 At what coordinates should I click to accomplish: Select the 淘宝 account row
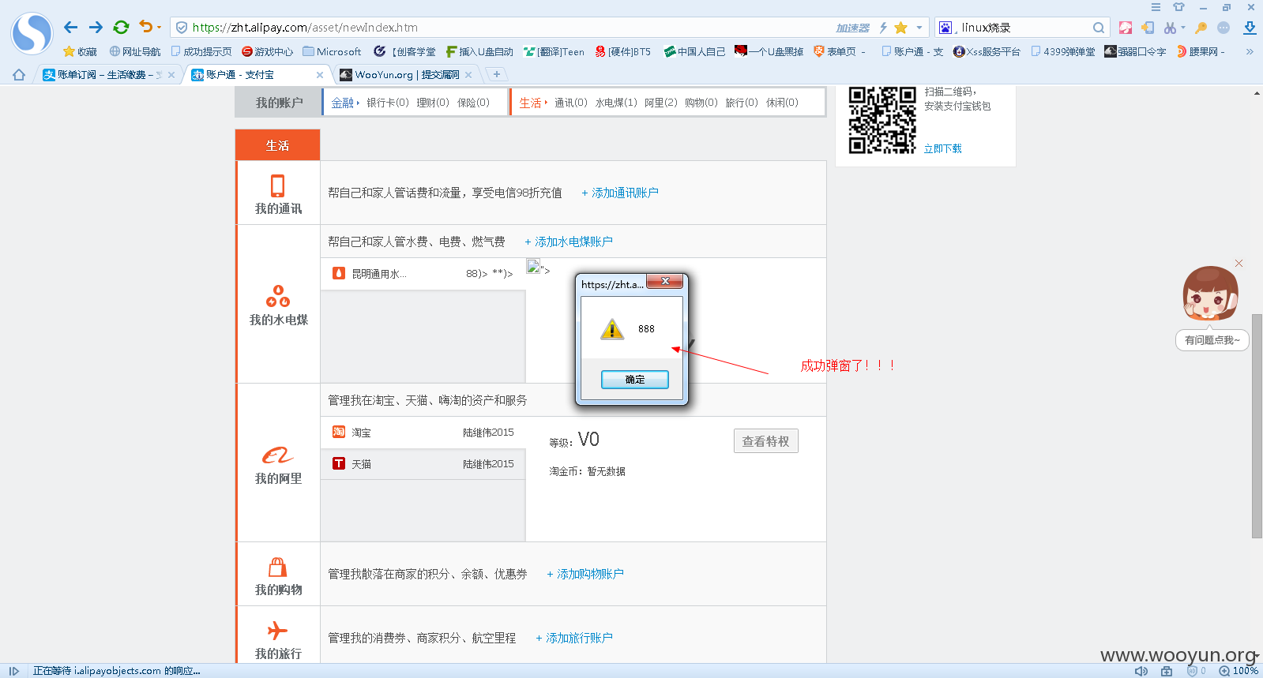[x=423, y=433]
